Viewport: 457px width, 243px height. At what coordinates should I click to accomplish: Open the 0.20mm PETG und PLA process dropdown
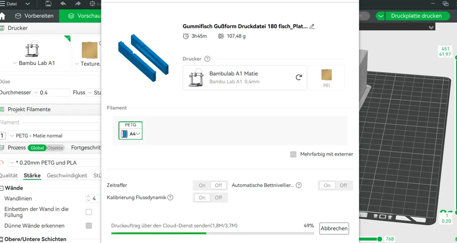54,163
